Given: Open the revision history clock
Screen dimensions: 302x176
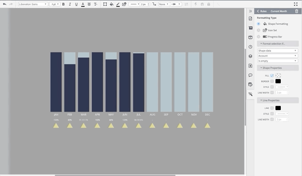Looking at the screenshot, I should tap(251, 47).
